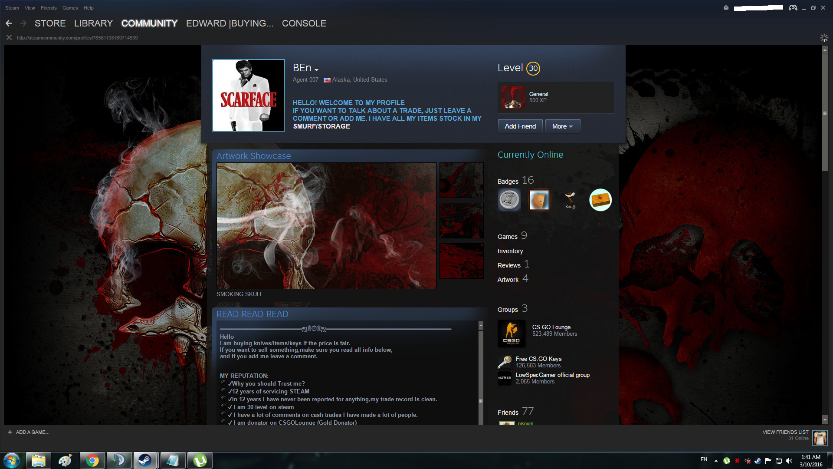Open the More dropdown menu
The width and height of the screenshot is (833, 469).
pos(562,126)
